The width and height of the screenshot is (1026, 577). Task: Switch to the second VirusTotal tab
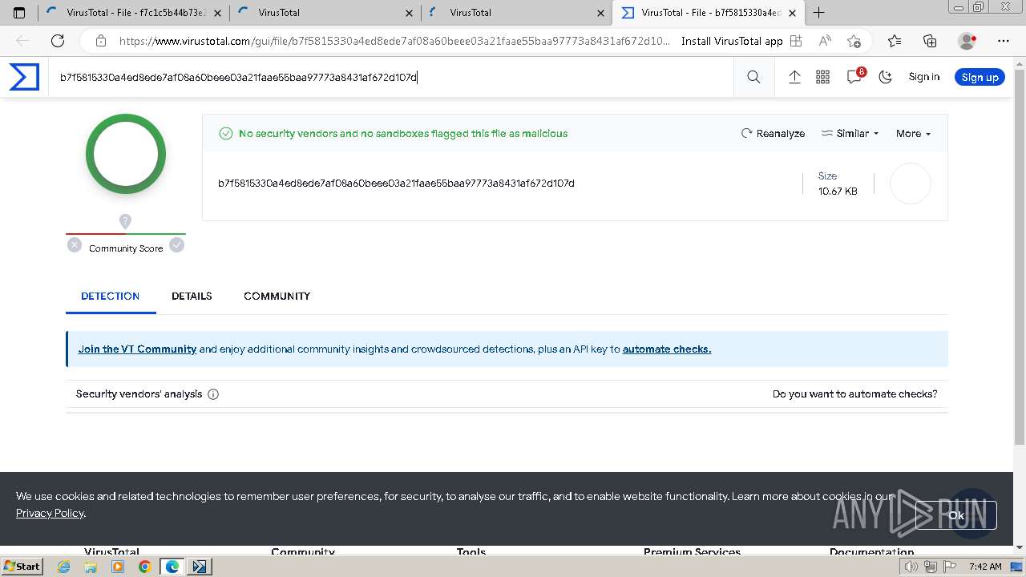[x=325, y=13]
